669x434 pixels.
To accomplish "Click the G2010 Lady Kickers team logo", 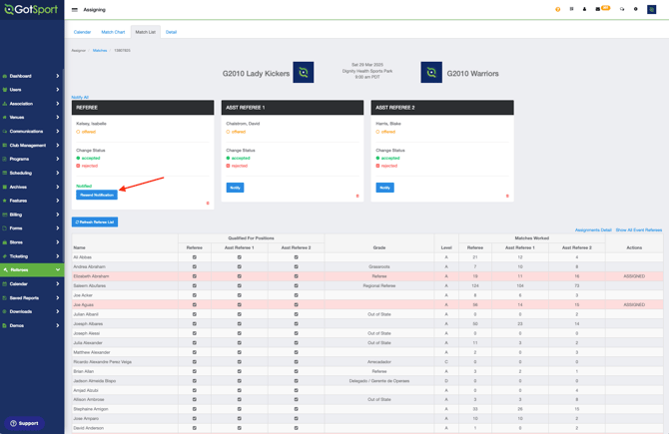I will [x=304, y=73].
